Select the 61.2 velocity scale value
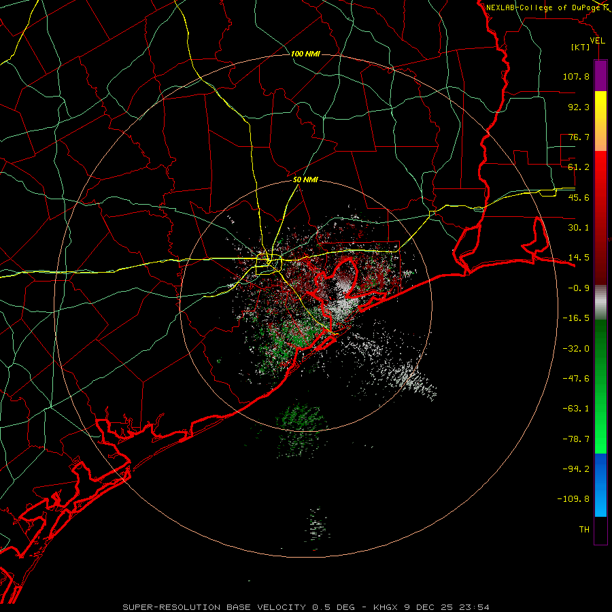 (x=579, y=167)
